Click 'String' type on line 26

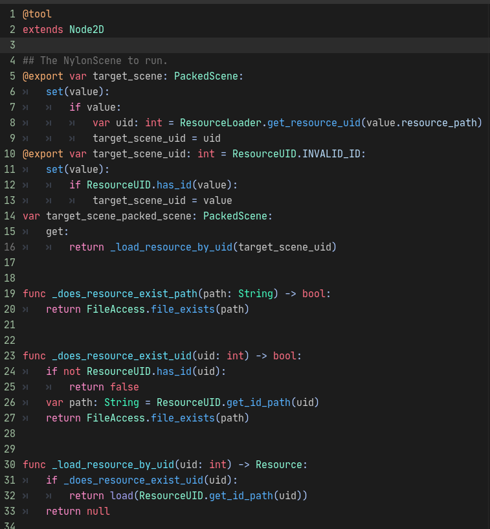122,402
